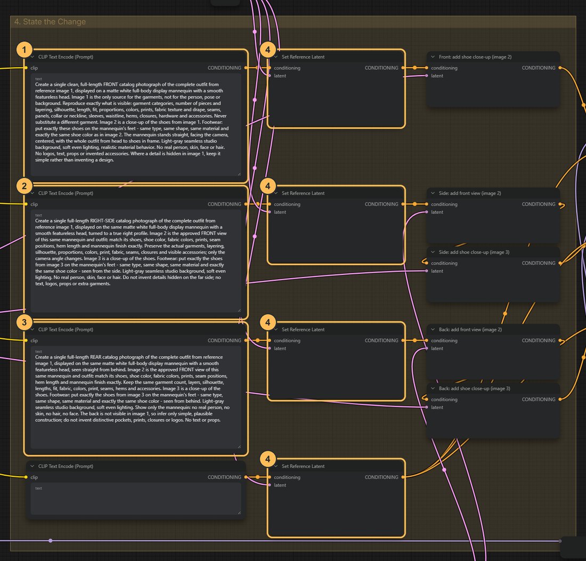Viewport: 586px width, 561px height.
Task: Click the REAR catalog prompt text box
Action: pyautogui.click(x=136, y=397)
